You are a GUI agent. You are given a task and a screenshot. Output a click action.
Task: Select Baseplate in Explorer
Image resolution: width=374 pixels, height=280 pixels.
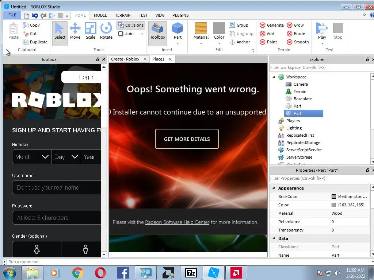pos(299,99)
